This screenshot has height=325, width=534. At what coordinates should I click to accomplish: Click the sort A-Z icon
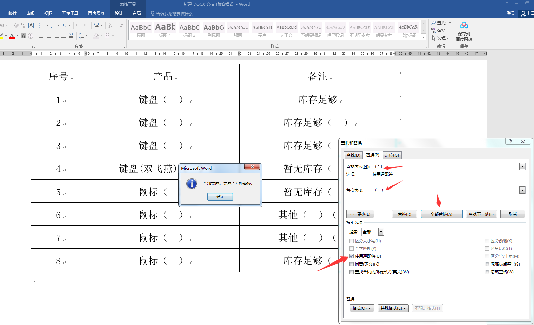pyautogui.click(x=111, y=25)
